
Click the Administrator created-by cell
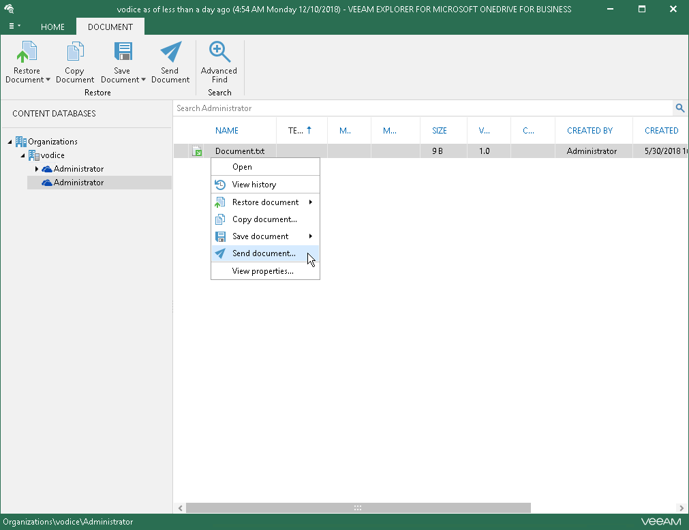pyautogui.click(x=592, y=151)
